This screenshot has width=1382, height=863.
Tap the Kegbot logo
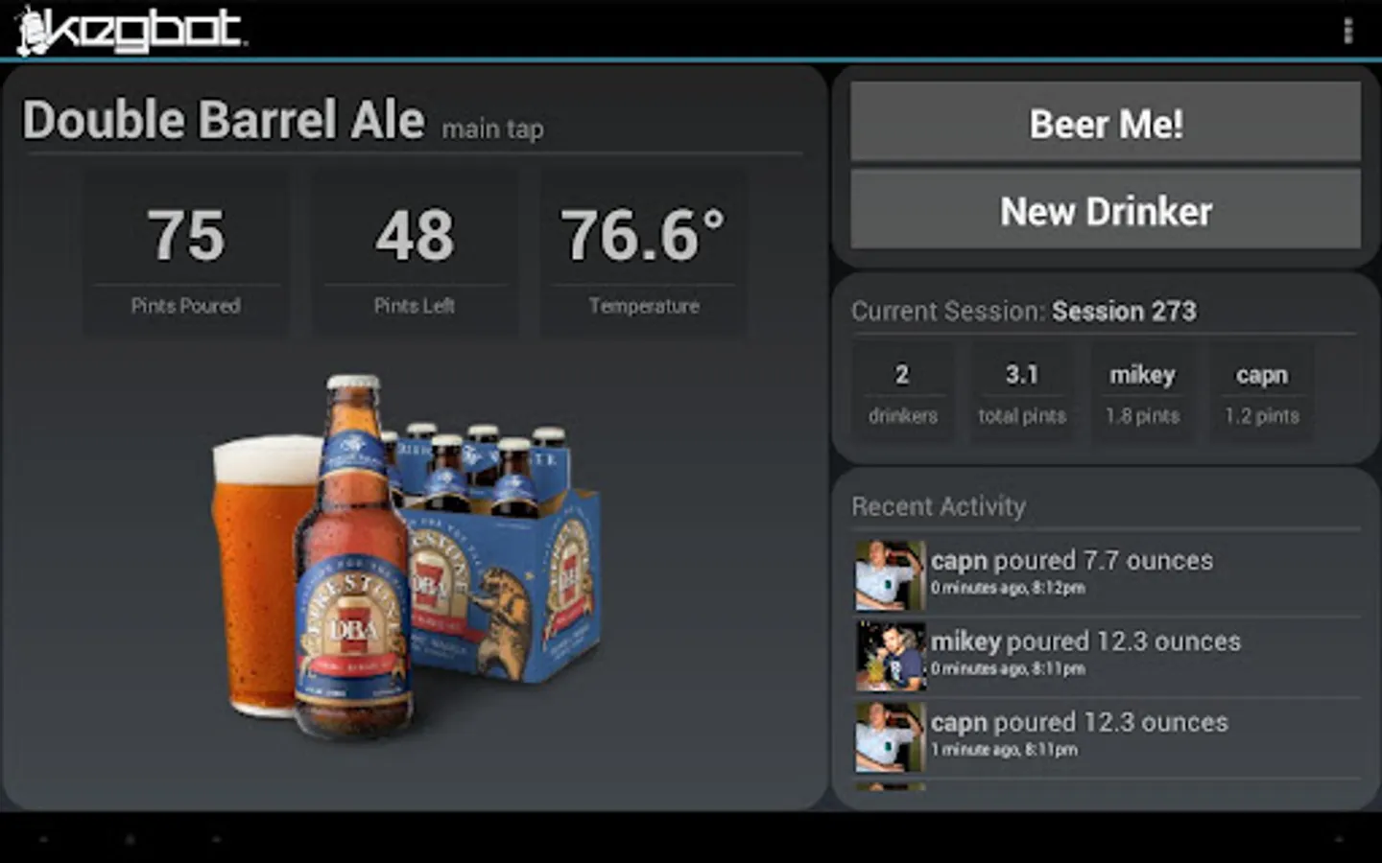point(131,29)
